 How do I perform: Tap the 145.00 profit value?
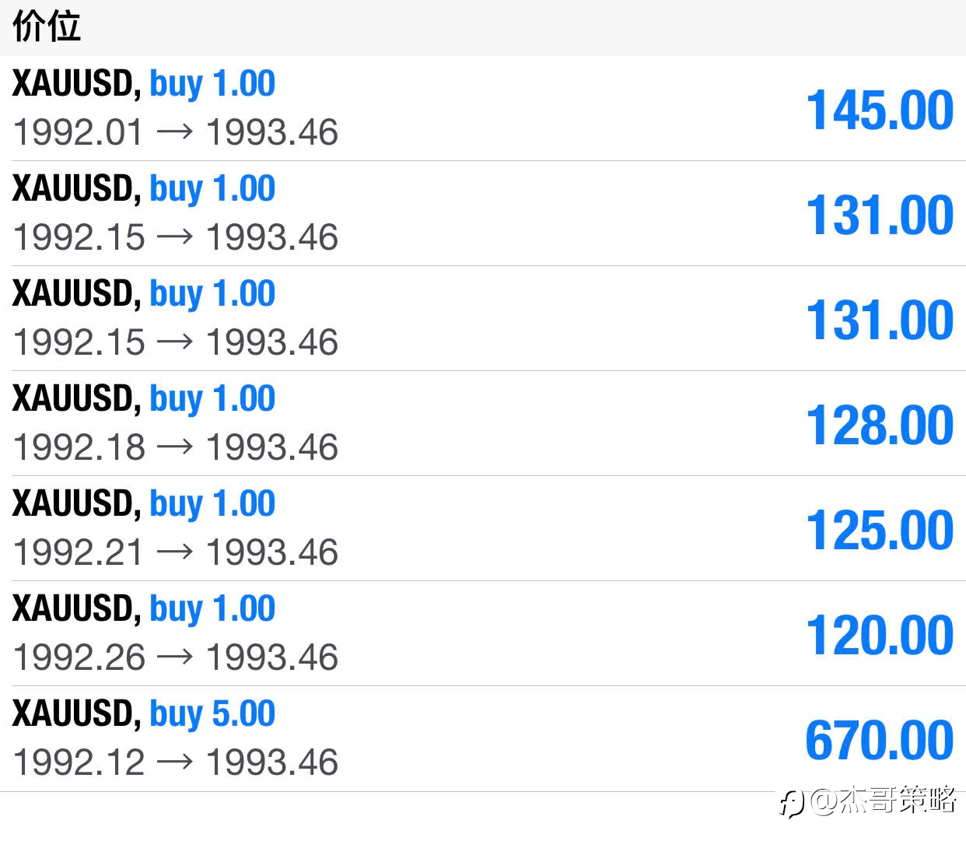pos(880,110)
